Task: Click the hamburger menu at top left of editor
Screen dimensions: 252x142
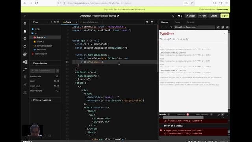Action: (25, 16)
